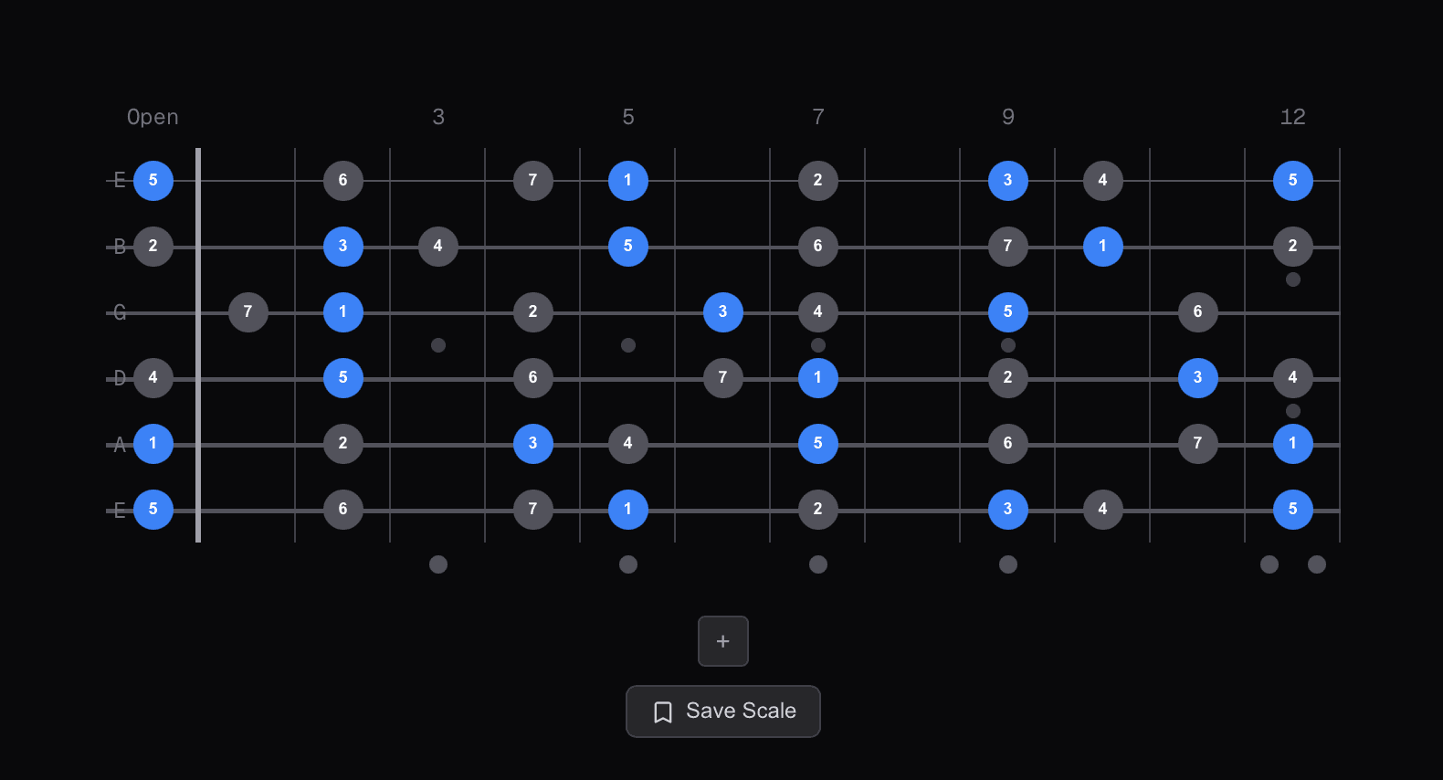
Task: Click the double dots marker at fret 12
Action: [1292, 564]
